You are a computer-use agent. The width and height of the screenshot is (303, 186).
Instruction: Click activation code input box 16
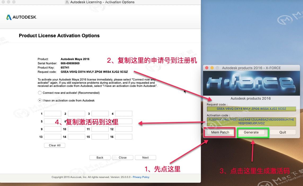(124, 137)
